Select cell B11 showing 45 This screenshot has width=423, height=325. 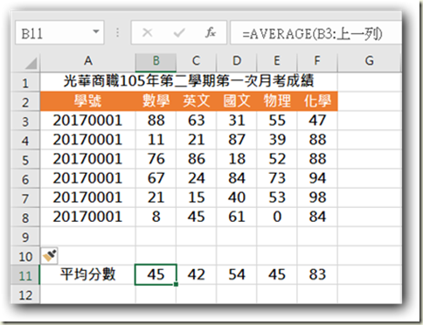(156, 274)
